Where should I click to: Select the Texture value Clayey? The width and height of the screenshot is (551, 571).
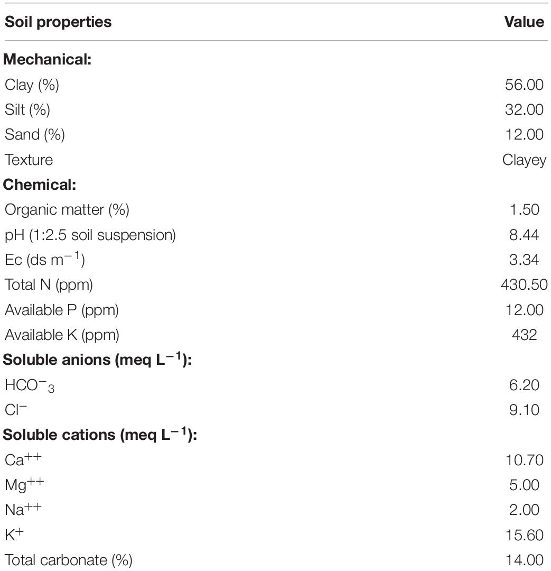tap(524, 160)
